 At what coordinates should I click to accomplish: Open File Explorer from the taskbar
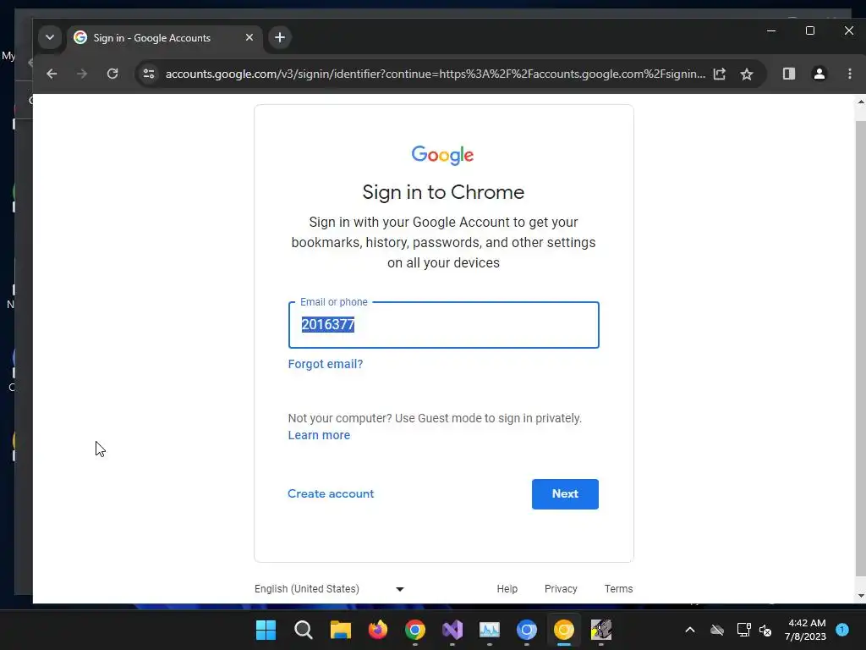(340, 630)
